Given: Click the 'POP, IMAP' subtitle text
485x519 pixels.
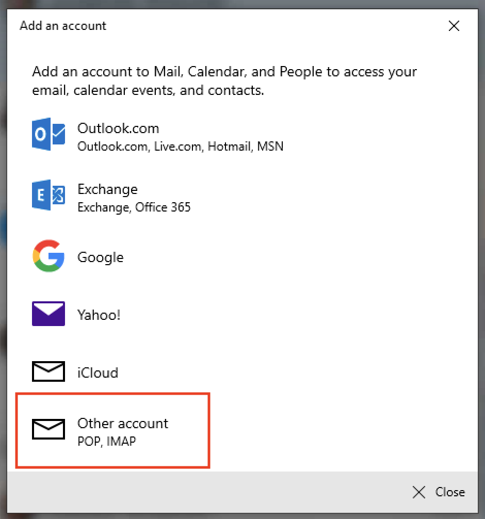Looking at the screenshot, I should pos(106,441).
